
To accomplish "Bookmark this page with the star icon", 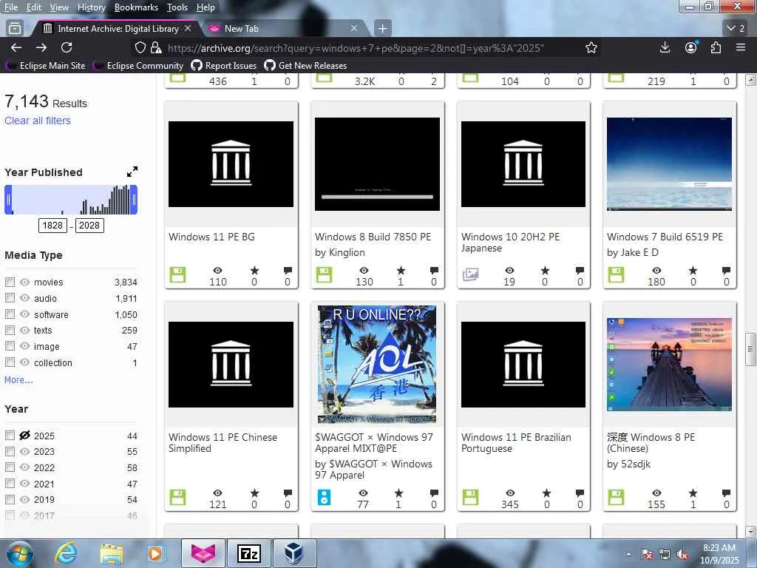I will click(x=591, y=48).
